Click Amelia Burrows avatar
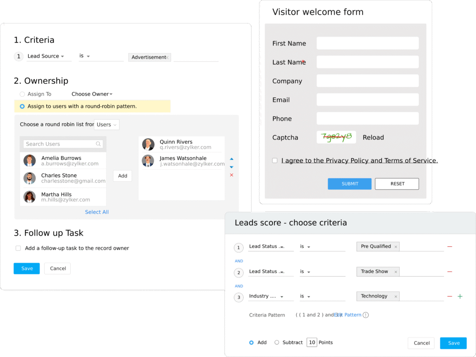This screenshot has height=357, width=476. [x=29, y=160]
